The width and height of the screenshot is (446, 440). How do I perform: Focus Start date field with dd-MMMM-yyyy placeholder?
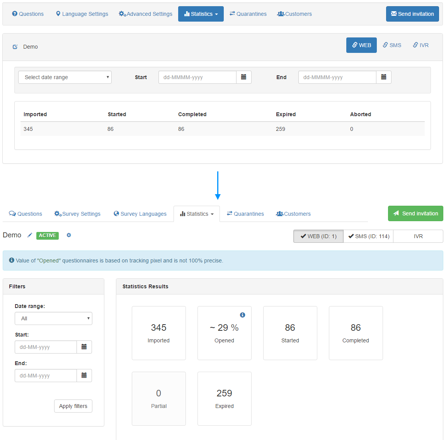pyautogui.click(x=197, y=77)
